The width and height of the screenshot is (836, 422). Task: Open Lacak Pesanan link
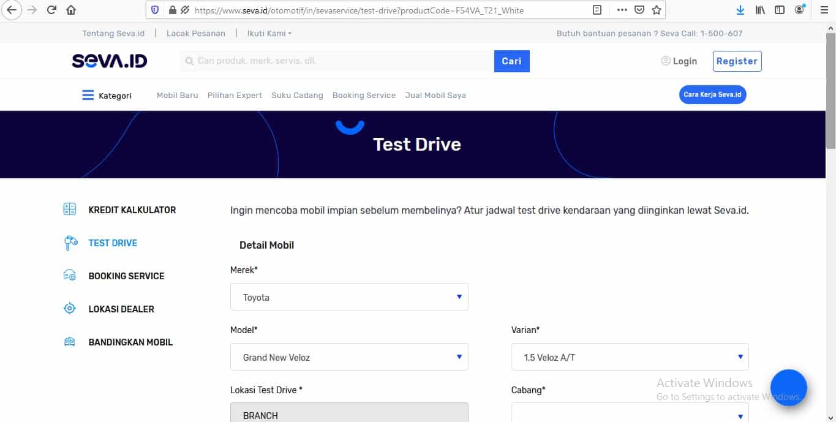tap(196, 33)
